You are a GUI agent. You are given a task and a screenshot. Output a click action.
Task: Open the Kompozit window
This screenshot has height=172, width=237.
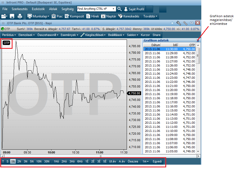point(74,16)
